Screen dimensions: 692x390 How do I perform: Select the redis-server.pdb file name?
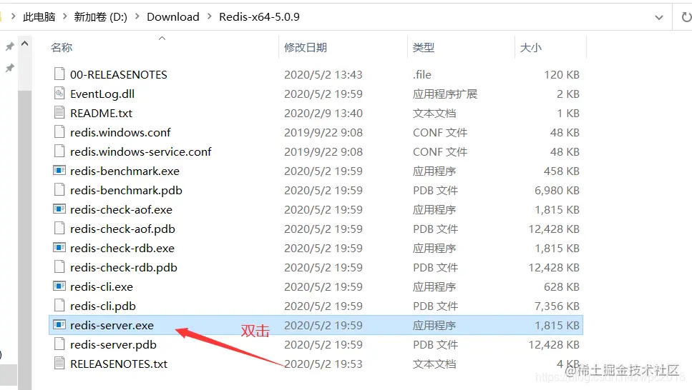(113, 344)
